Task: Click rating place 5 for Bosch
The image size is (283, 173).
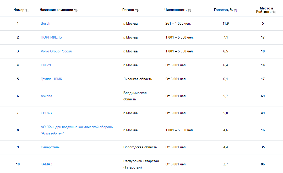Action: 263,24
